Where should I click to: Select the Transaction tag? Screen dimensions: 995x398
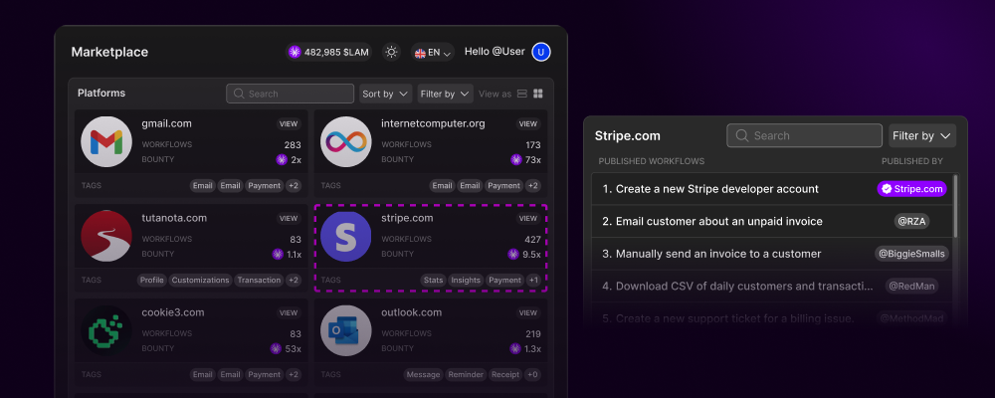259,280
